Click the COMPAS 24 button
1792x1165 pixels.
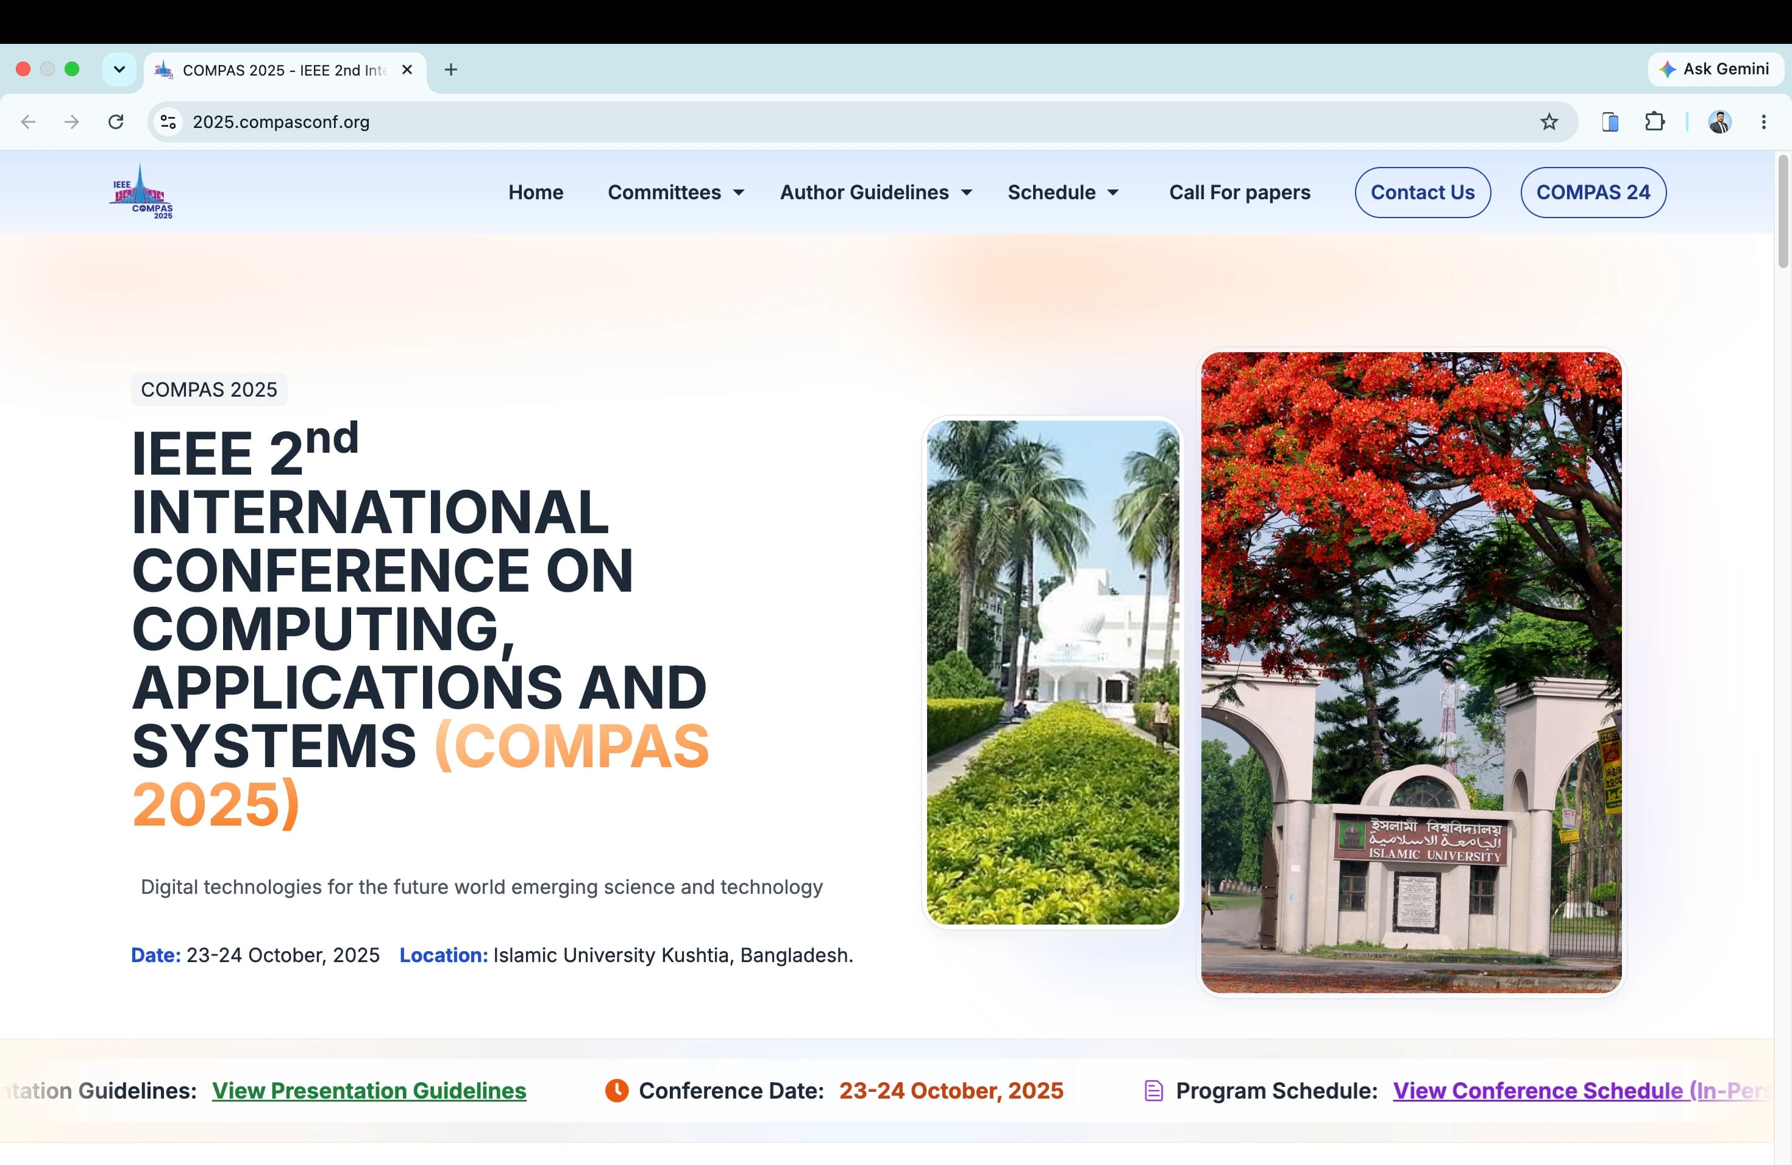[1593, 193]
